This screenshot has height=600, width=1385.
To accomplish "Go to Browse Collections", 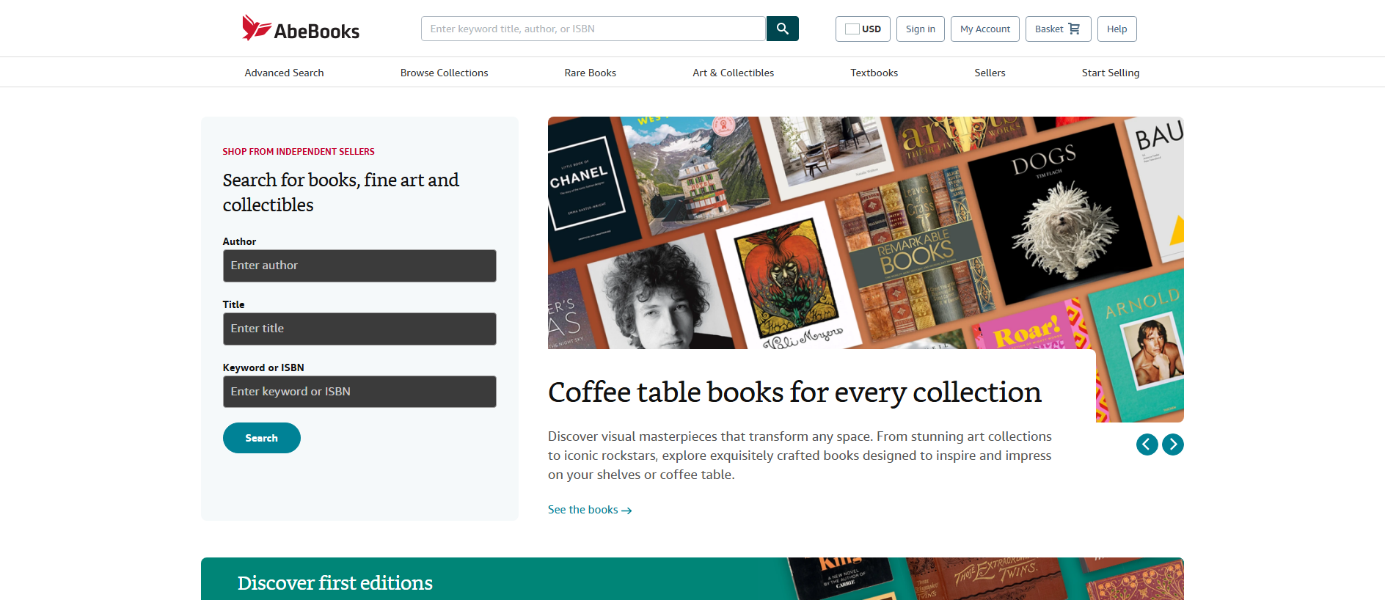I will tap(444, 73).
